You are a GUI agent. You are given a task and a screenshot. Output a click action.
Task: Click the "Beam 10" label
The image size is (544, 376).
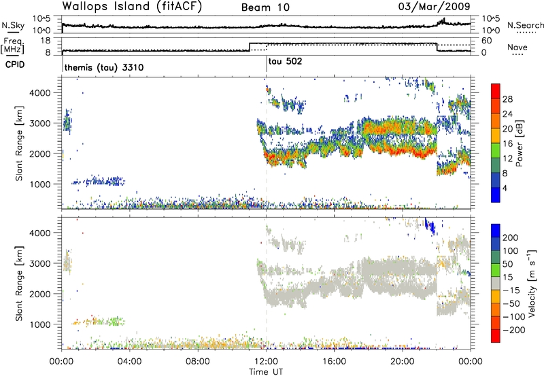click(x=265, y=7)
